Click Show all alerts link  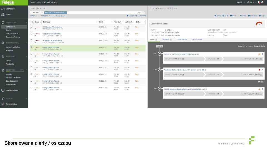(x=259, y=46)
